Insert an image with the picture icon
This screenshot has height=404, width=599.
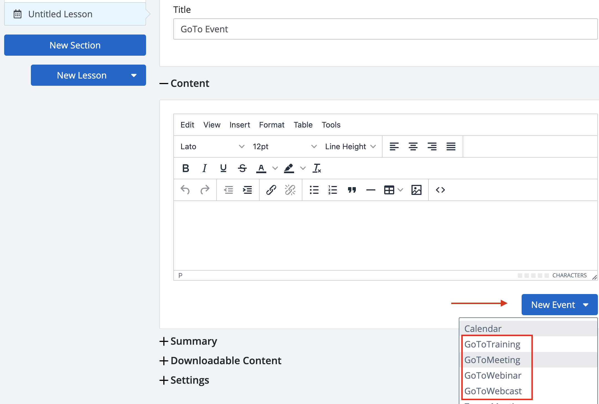(x=416, y=190)
